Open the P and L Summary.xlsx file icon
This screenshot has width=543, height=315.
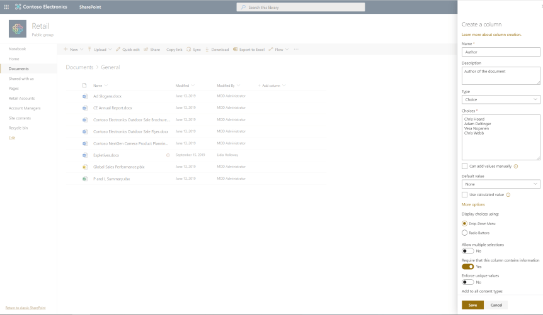[x=85, y=179]
